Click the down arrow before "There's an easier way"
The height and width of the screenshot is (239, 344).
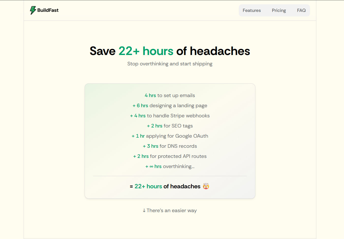coord(144,211)
